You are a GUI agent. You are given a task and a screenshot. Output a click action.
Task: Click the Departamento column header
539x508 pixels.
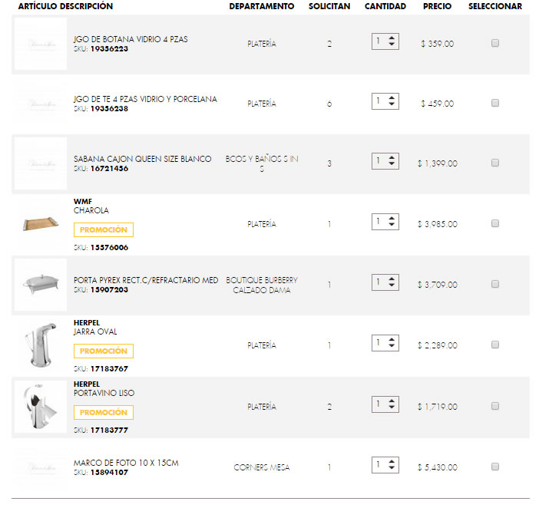click(261, 6)
